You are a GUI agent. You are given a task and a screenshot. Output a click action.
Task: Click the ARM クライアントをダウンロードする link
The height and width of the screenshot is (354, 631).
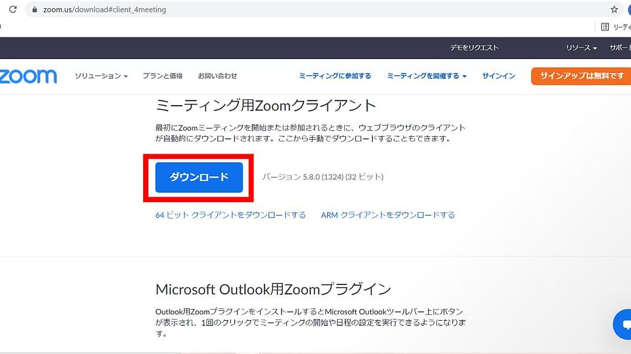(387, 215)
